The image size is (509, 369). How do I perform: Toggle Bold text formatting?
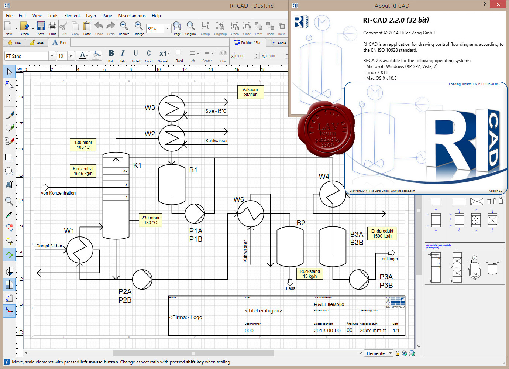tap(111, 56)
